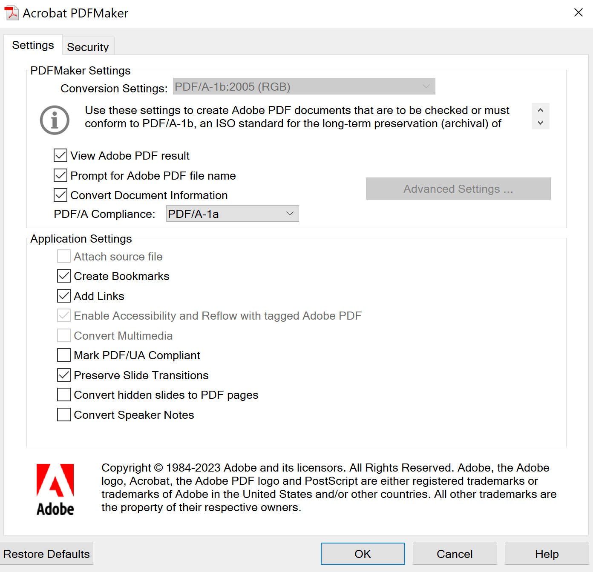Open the Conversion Settings dropdown
The width and height of the screenshot is (593, 572).
[x=426, y=86]
